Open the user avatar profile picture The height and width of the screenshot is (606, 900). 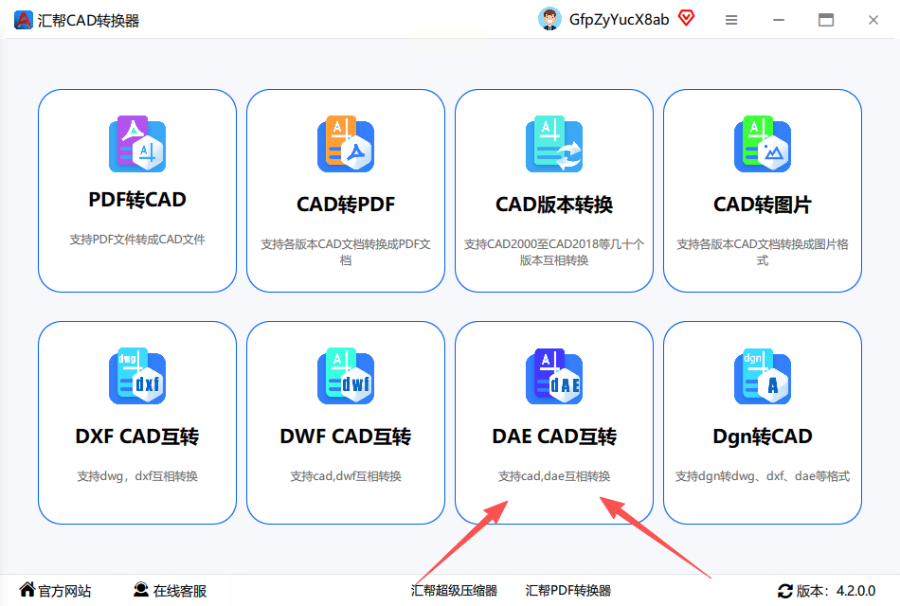tap(549, 19)
